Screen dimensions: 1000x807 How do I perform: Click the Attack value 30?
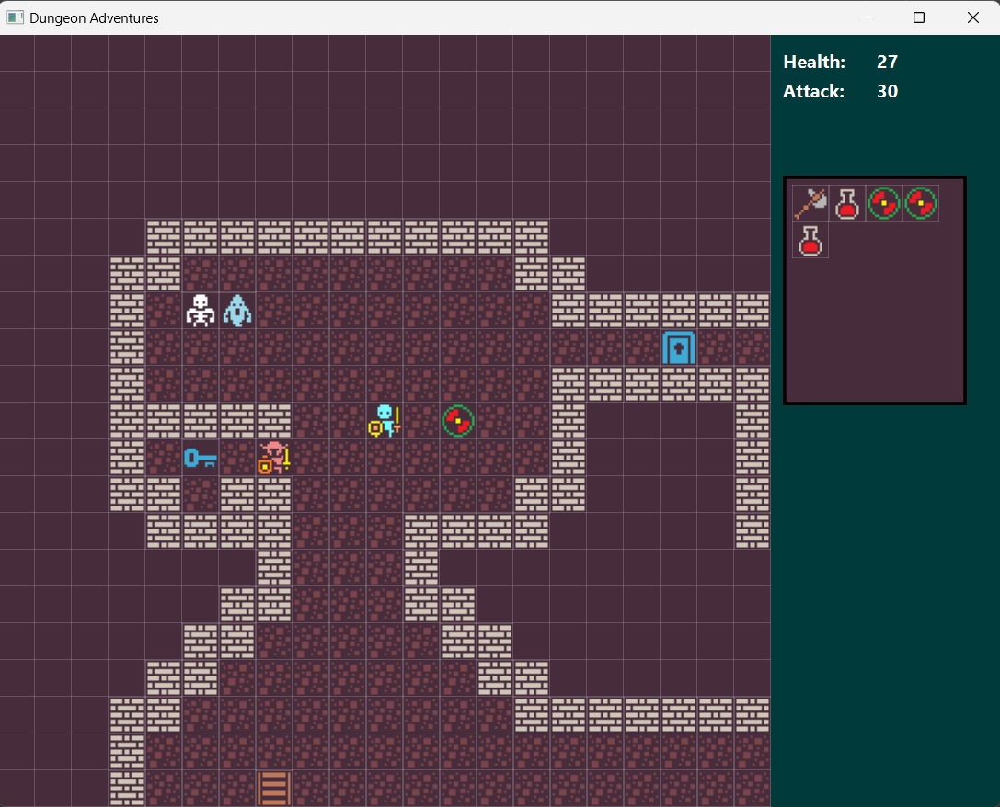coord(887,91)
